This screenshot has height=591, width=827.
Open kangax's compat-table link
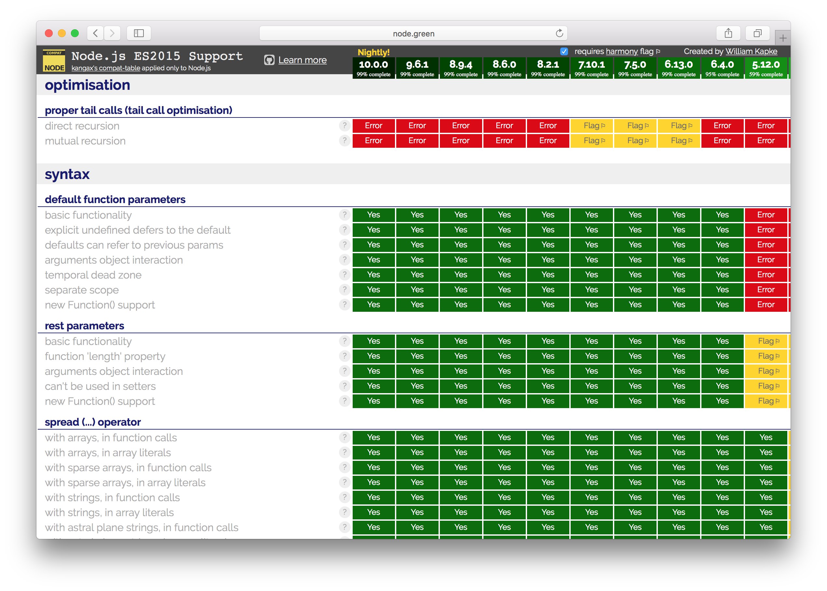click(105, 68)
